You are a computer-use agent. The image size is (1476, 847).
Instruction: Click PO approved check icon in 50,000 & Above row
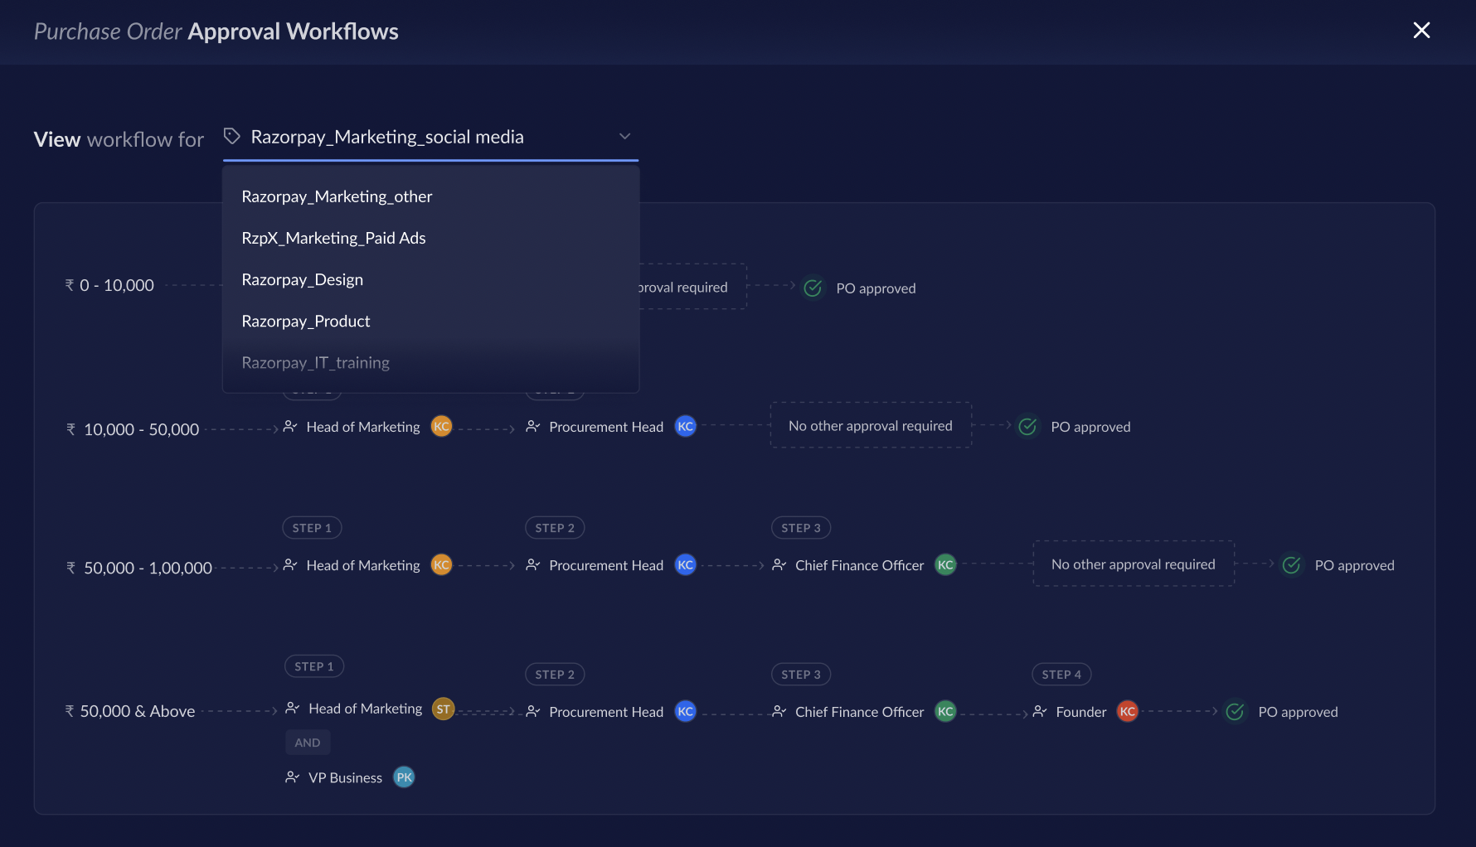tap(1235, 711)
